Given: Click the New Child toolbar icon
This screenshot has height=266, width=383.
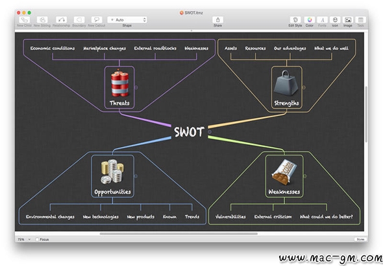Looking at the screenshot, I should click(x=24, y=19).
